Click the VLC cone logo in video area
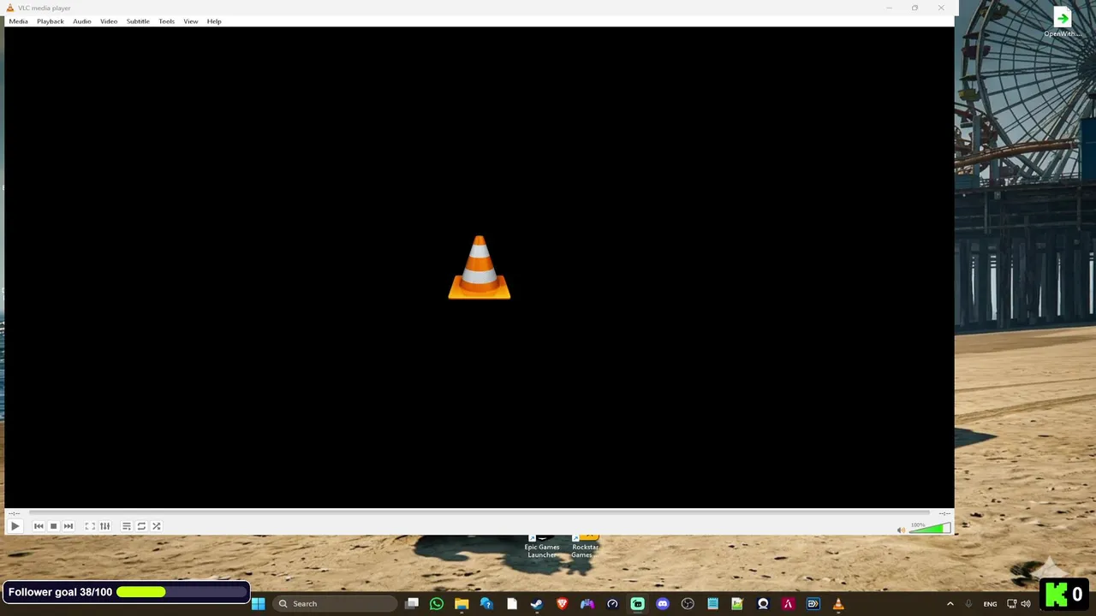The height and width of the screenshot is (616, 1096). click(479, 268)
